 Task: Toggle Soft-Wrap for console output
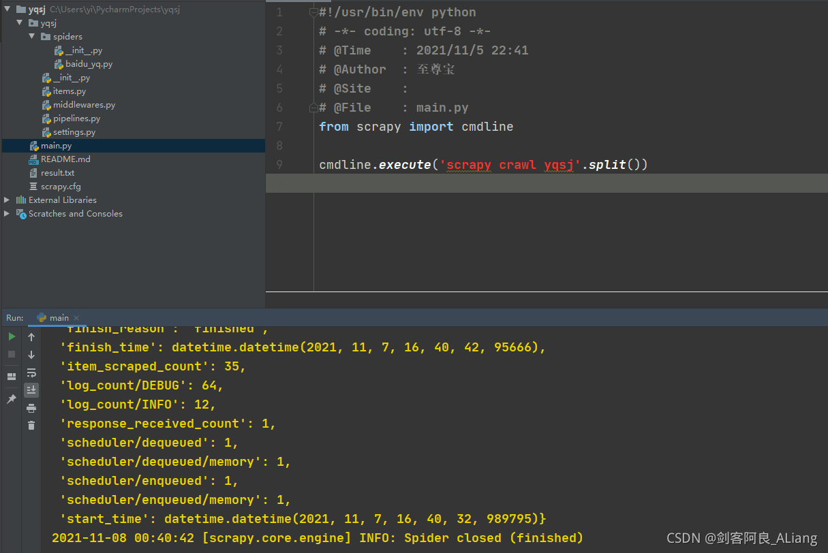coord(31,373)
